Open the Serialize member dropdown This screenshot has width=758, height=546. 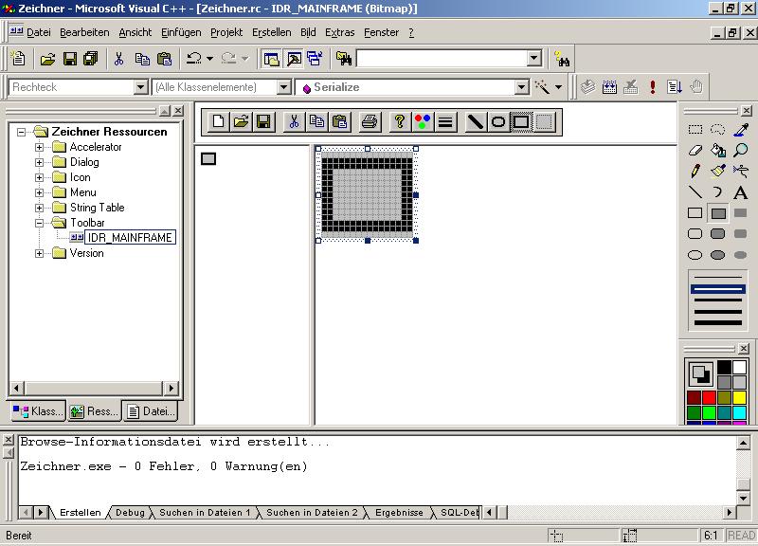[522, 87]
